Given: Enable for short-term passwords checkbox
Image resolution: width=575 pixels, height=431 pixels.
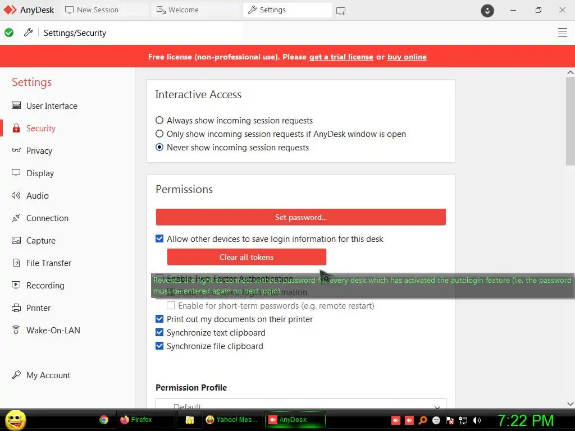Looking at the screenshot, I should tap(171, 305).
